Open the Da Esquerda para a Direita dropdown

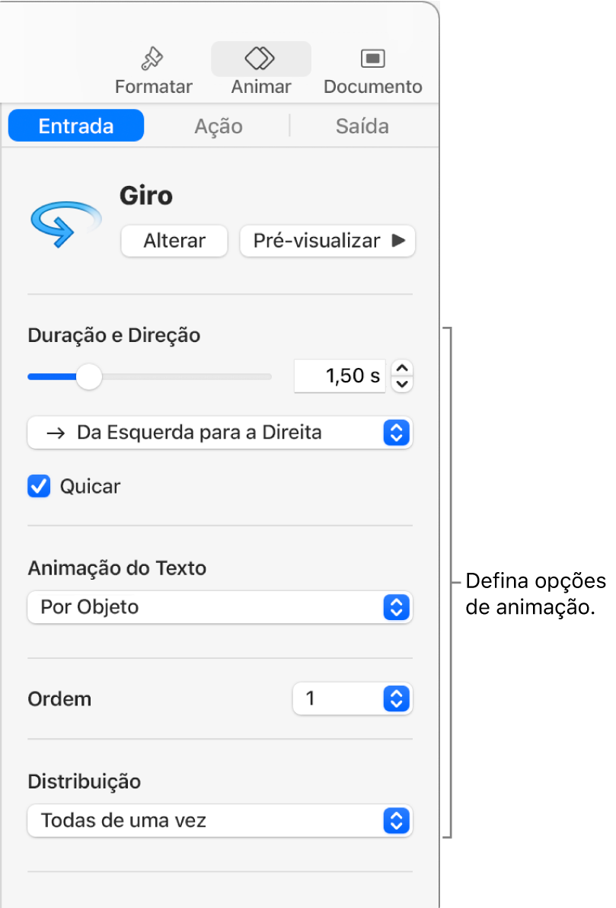coord(220,433)
